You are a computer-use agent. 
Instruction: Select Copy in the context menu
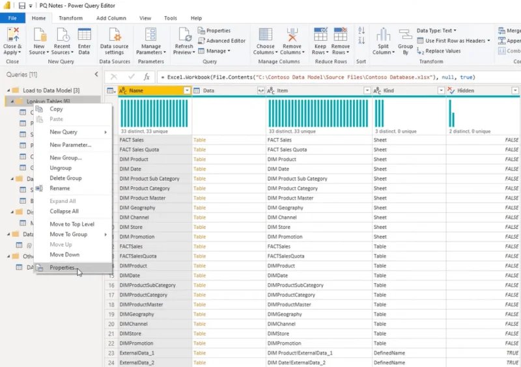point(73,109)
